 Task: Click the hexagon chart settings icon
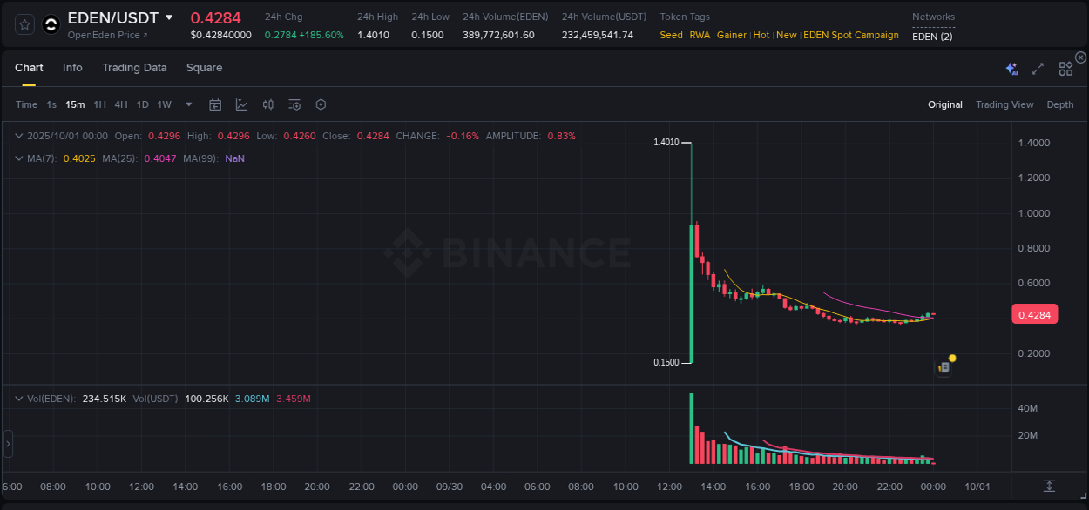point(321,104)
